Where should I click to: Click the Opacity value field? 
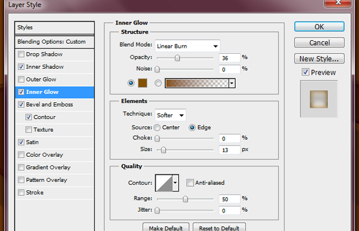tap(229, 58)
